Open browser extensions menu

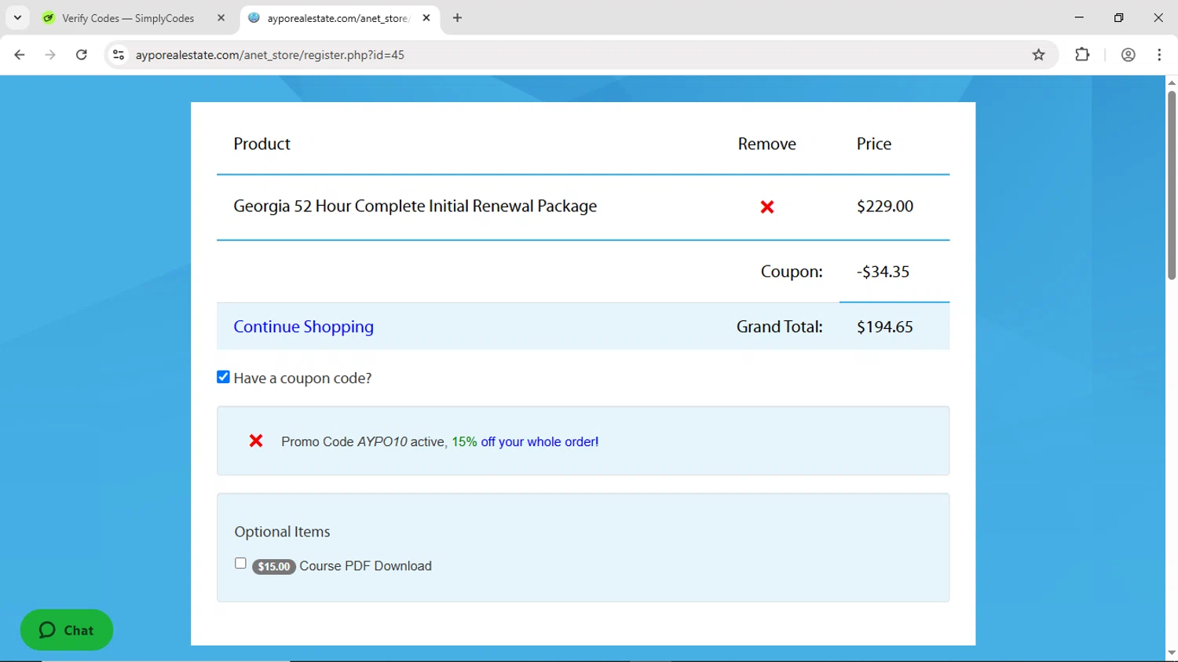[1082, 55]
